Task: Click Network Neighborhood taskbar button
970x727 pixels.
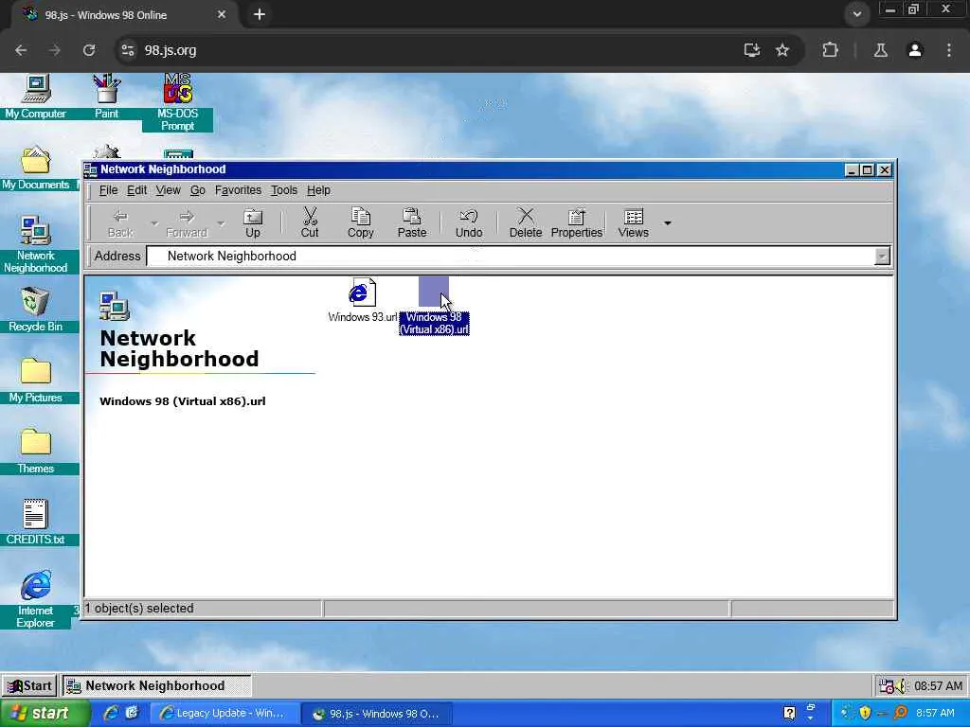Action: tap(156, 685)
